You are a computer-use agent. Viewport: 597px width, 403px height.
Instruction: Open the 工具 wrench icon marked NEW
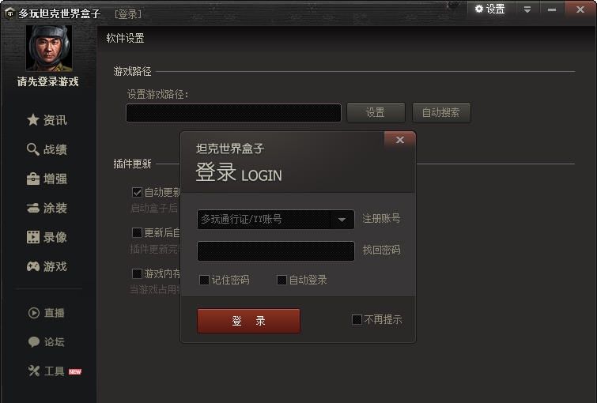[34, 371]
